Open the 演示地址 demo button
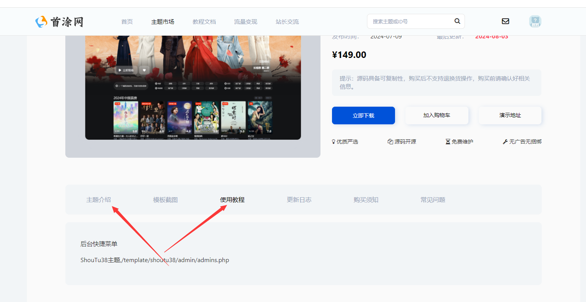The image size is (586, 302). click(510, 115)
